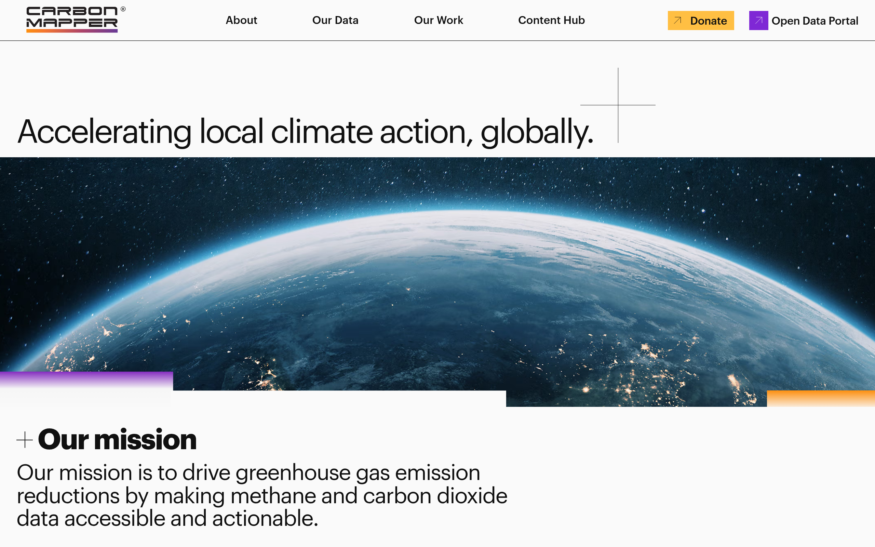Open the Content Hub menu

click(x=551, y=20)
